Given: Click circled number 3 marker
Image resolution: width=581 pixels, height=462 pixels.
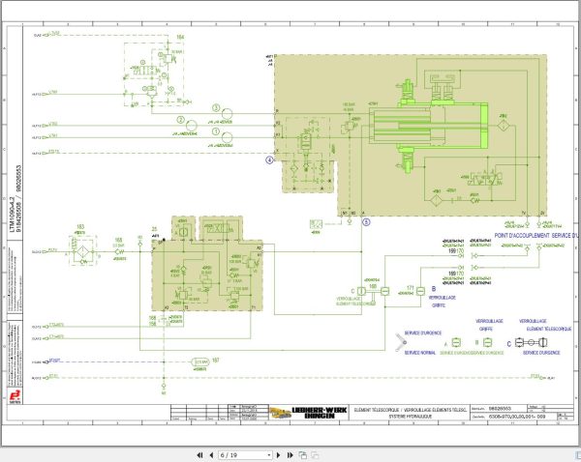Looking at the screenshot, I should (x=216, y=108).
